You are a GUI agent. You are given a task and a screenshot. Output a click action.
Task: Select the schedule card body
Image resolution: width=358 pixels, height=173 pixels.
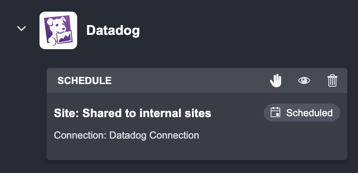click(x=197, y=127)
